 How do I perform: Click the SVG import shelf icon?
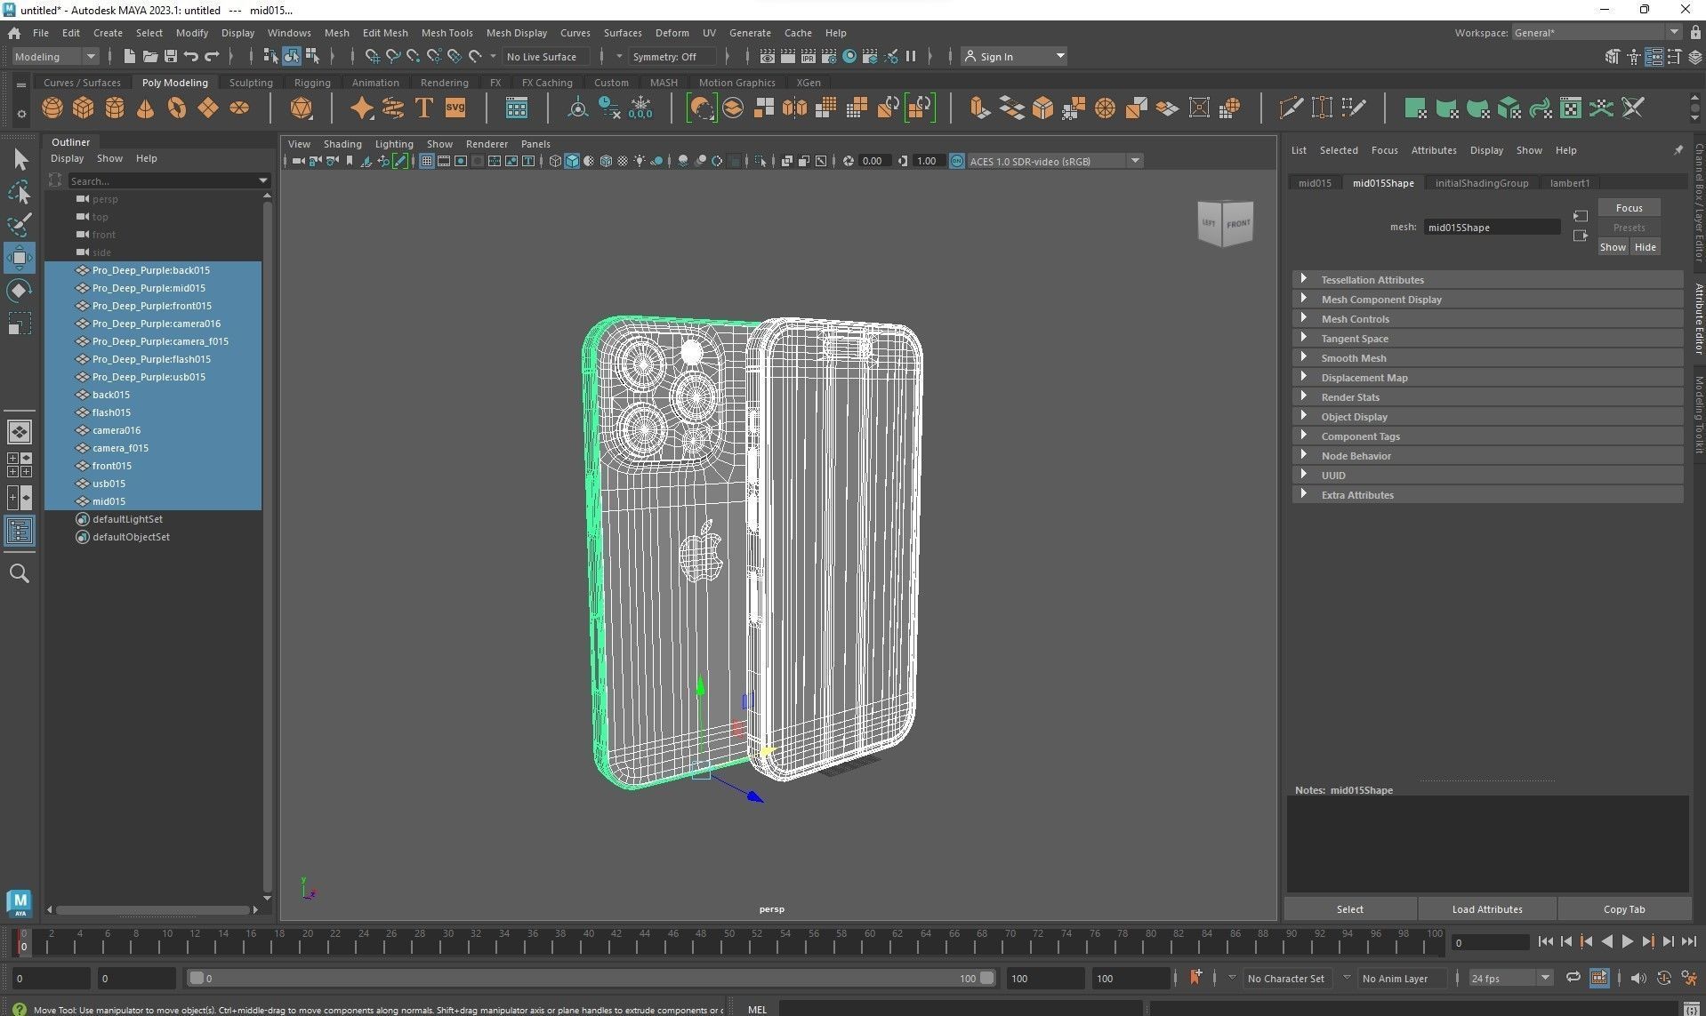(x=455, y=108)
